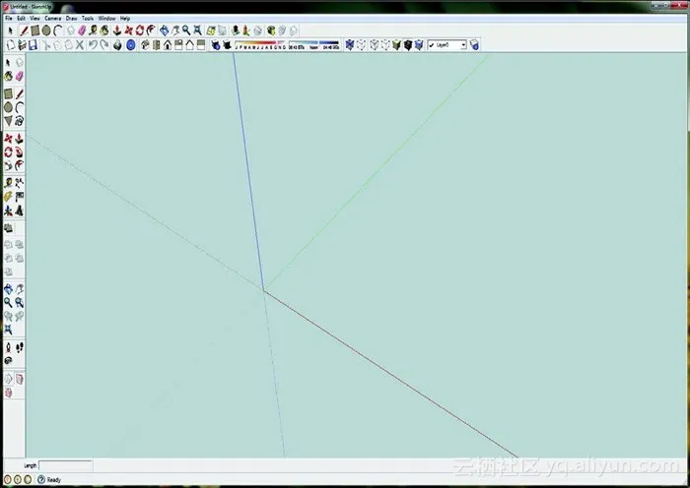This screenshot has height=488, width=690.
Task: Open the Window menu
Action: (106, 18)
